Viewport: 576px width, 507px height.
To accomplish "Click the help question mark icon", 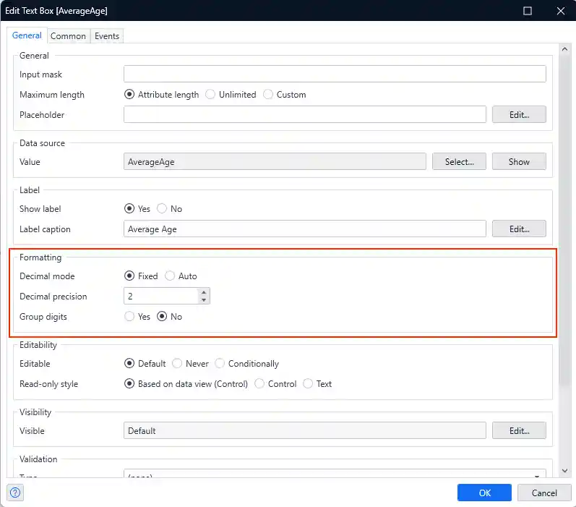I will point(15,493).
